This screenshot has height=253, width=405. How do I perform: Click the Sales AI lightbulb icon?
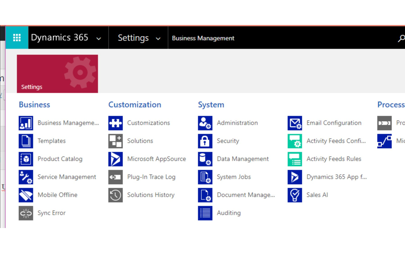[295, 195]
